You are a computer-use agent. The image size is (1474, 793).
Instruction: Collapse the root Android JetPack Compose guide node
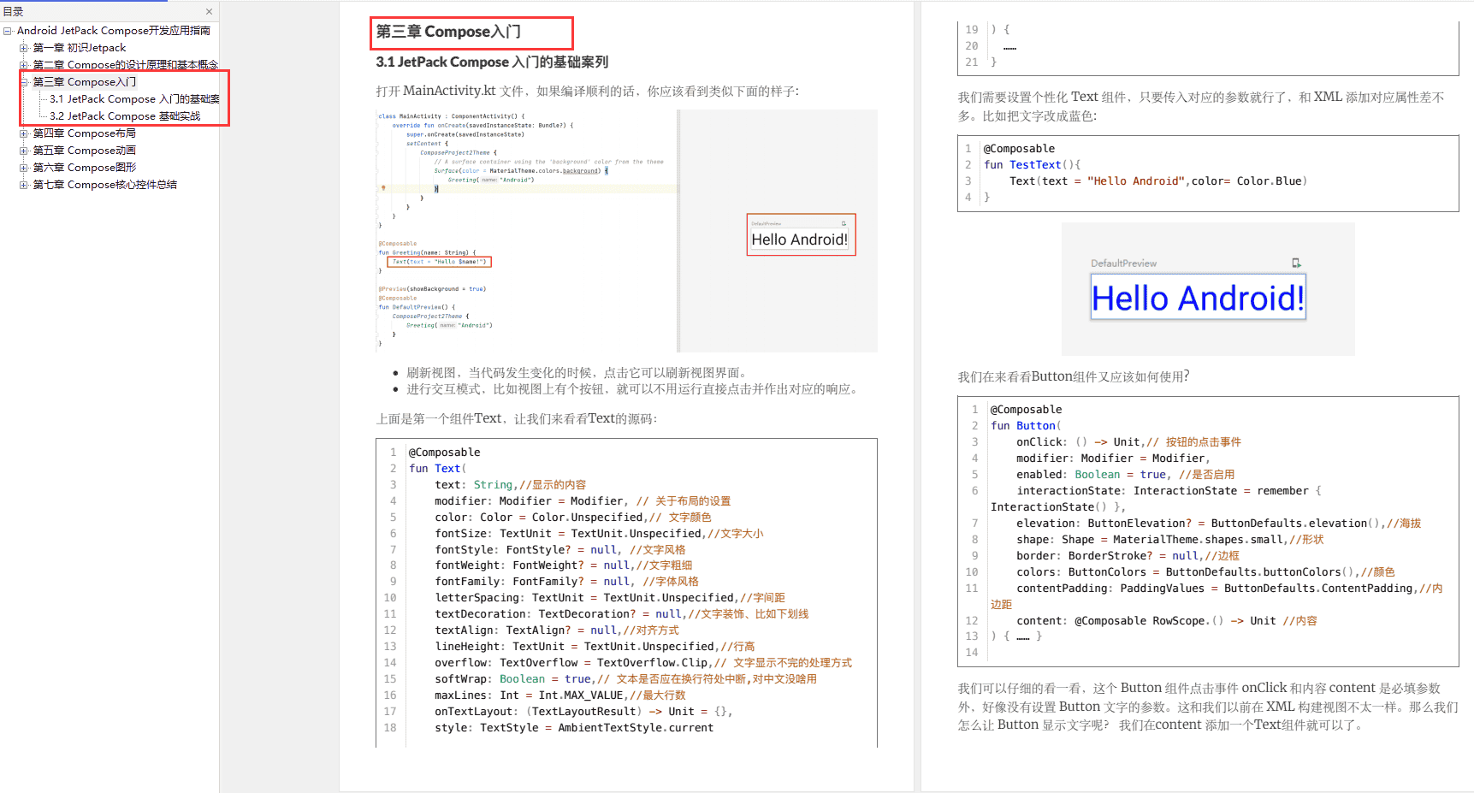pos(6,30)
